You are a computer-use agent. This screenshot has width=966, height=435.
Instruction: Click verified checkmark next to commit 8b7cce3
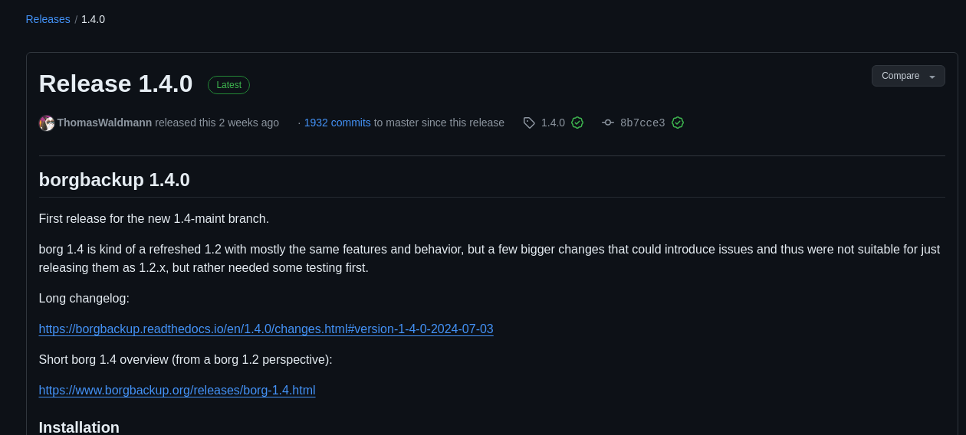pyautogui.click(x=678, y=123)
